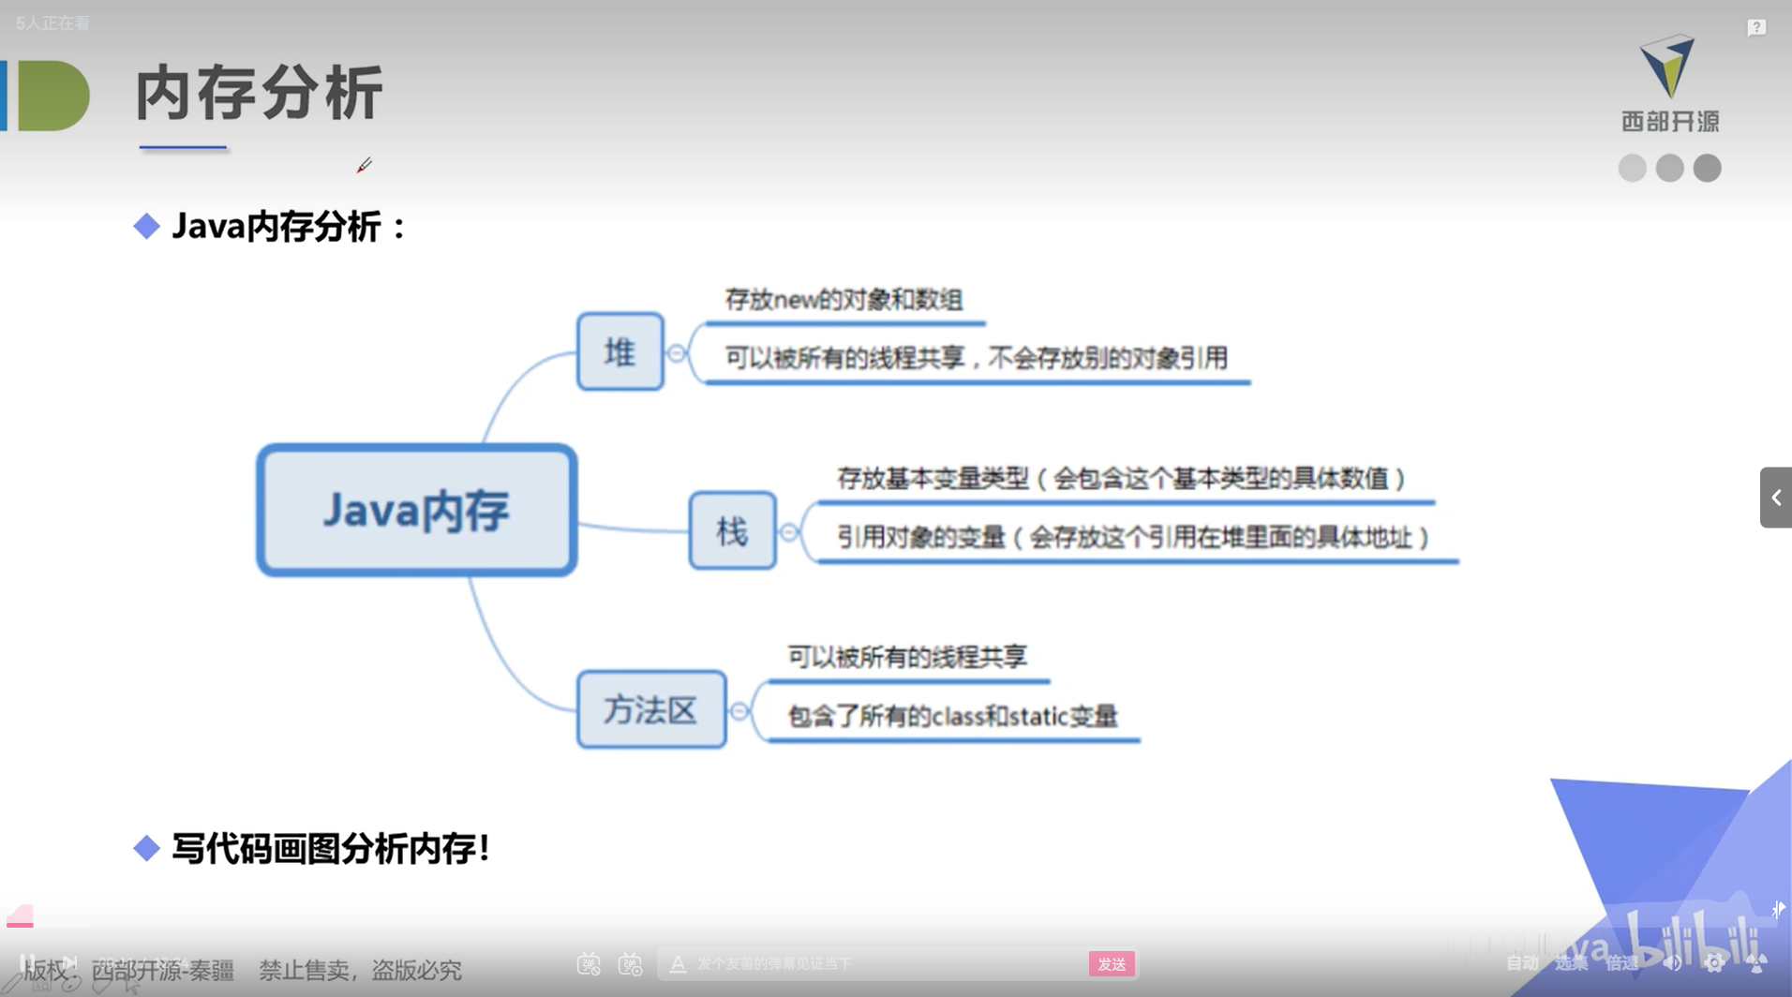Expand the right side panel arrow
Screen dimensions: 1792x997
(1776, 498)
